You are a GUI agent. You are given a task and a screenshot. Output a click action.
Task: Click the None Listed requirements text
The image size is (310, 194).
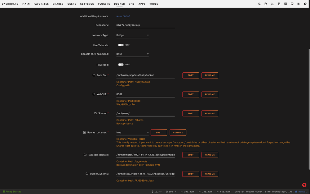pos(123,16)
